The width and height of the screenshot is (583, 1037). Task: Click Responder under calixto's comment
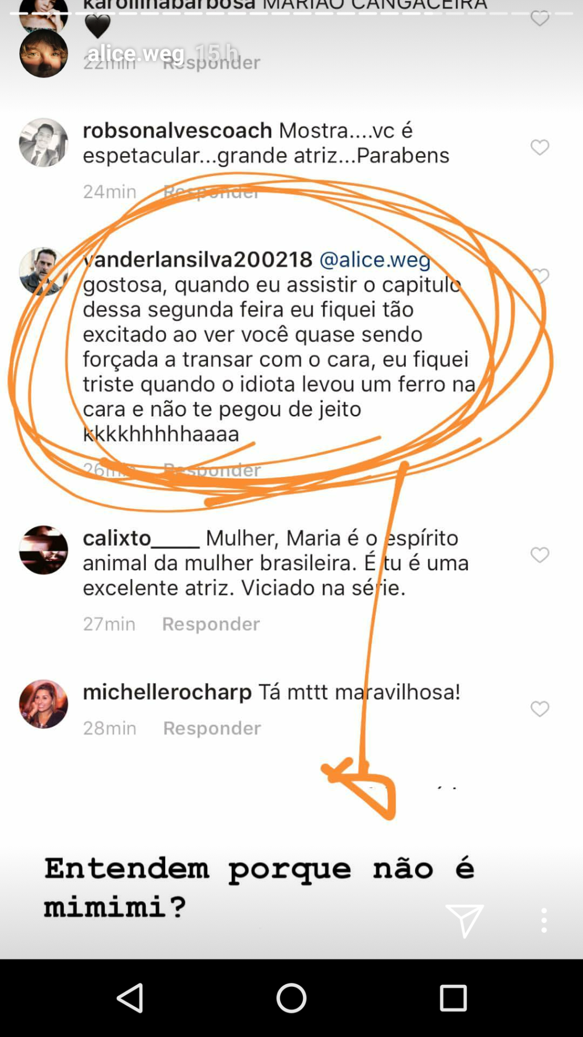[211, 624]
